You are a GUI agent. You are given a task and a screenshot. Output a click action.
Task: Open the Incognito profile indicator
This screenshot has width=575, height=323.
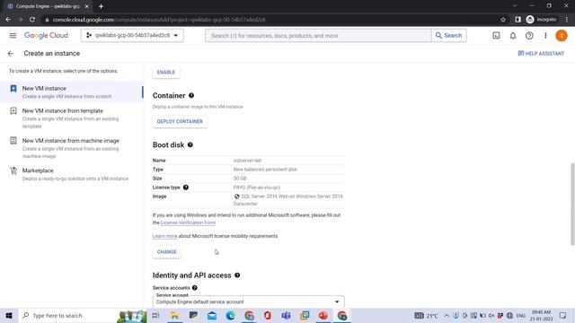click(x=541, y=20)
